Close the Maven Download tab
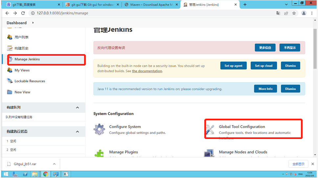This screenshot has width=318, height=178. coord(177,5)
